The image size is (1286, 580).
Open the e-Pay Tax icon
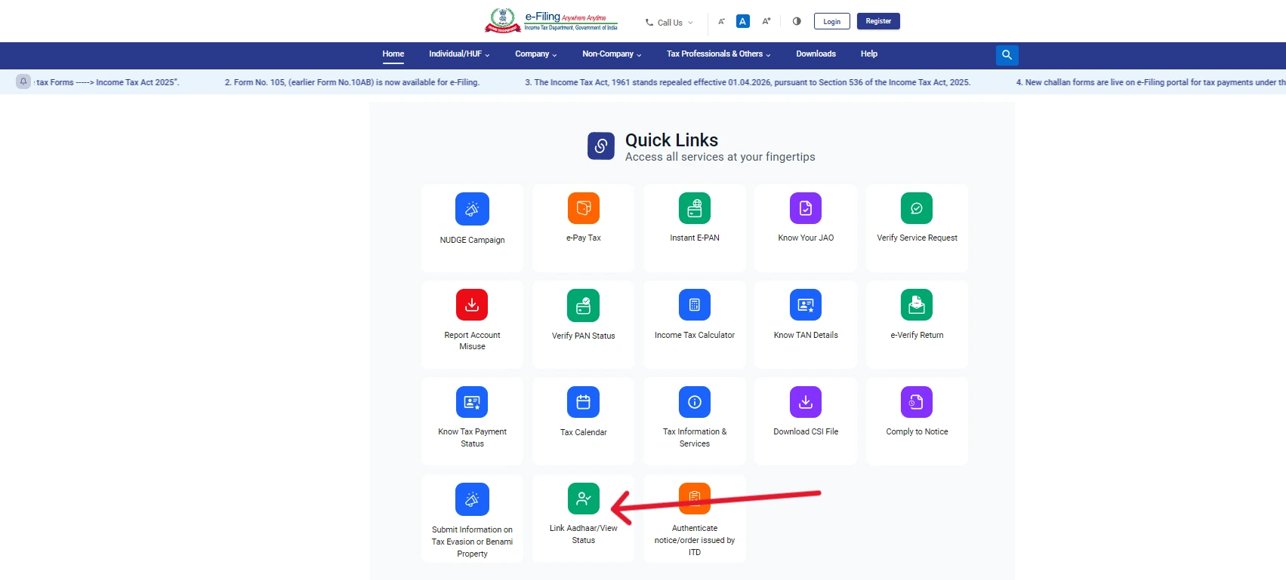pyautogui.click(x=583, y=208)
